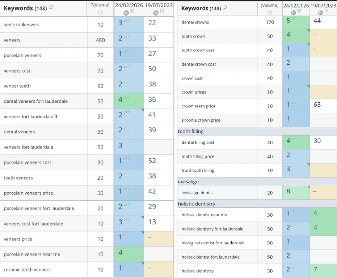
Task: Select 'holistic dentist near me' keyword
Action: pos(204,215)
